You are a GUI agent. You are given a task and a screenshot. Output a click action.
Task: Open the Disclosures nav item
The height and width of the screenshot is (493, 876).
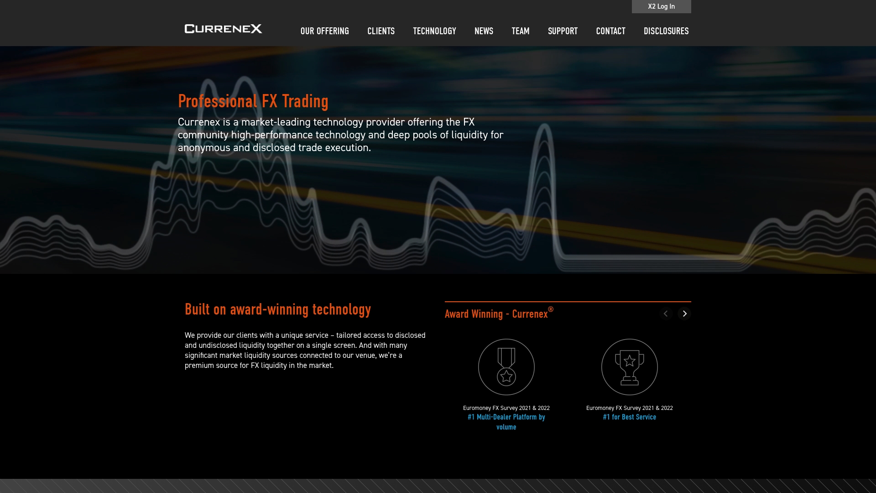pyautogui.click(x=666, y=31)
